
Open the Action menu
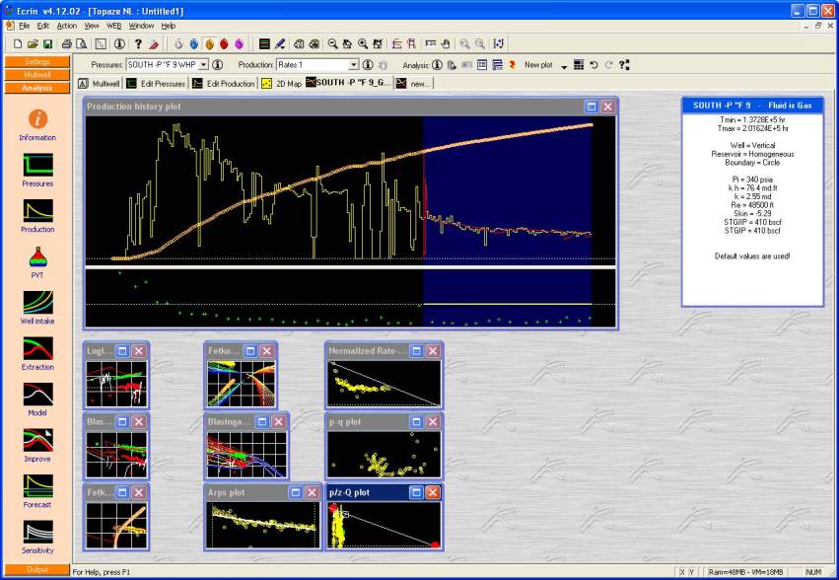pyautogui.click(x=66, y=25)
